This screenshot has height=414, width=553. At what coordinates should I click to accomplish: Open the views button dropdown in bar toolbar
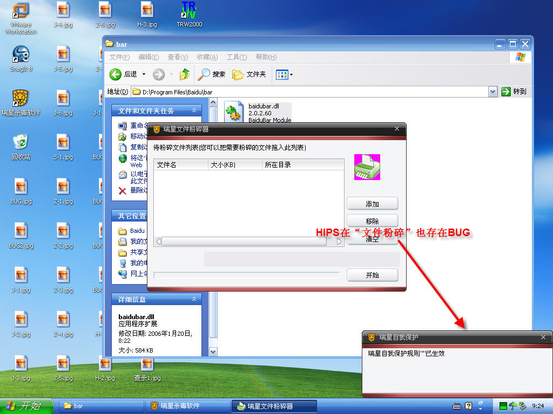tap(291, 74)
